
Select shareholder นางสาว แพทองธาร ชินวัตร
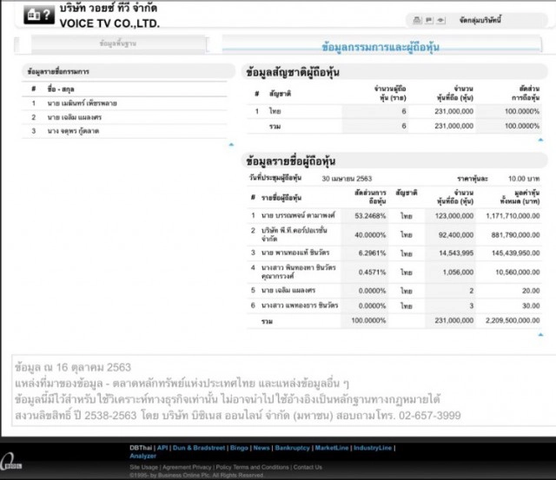[300, 306]
